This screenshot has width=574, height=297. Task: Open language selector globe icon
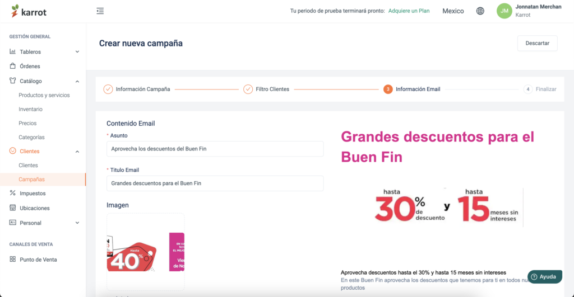(x=480, y=11)
